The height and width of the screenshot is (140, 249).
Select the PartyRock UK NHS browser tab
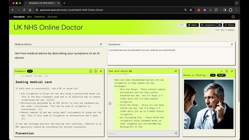point(42,3)
